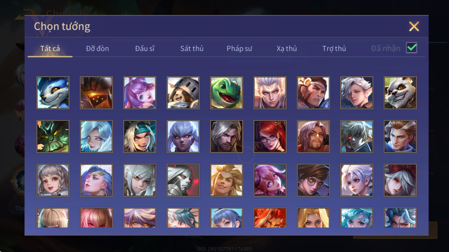Open the Trợ thủ tab
This screenshot has height=252, width=449.
tap(334, 48)
